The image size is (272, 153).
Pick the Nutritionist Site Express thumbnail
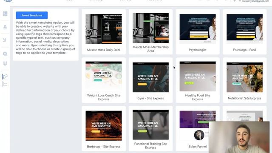[245, 77]
